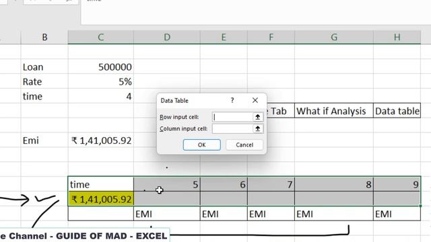Select column G header
This screenshot has height=242, width=431.
click(334, 37)
